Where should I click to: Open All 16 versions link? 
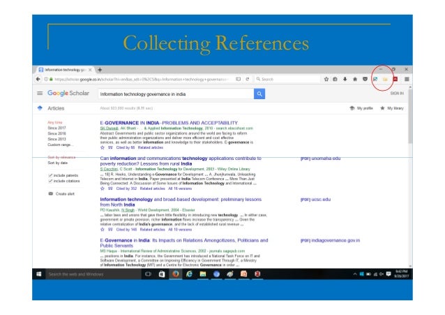pos(180,189)
